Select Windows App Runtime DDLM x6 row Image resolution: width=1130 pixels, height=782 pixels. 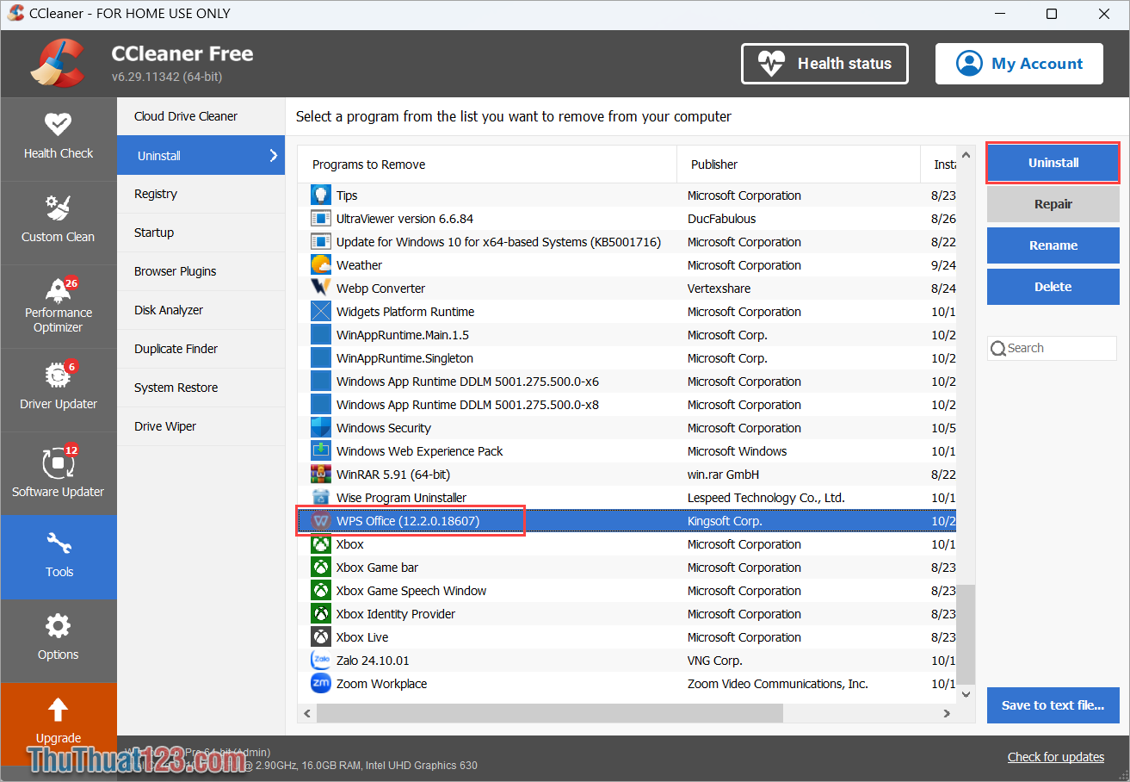pyautogui.click(x=627, y=382)
